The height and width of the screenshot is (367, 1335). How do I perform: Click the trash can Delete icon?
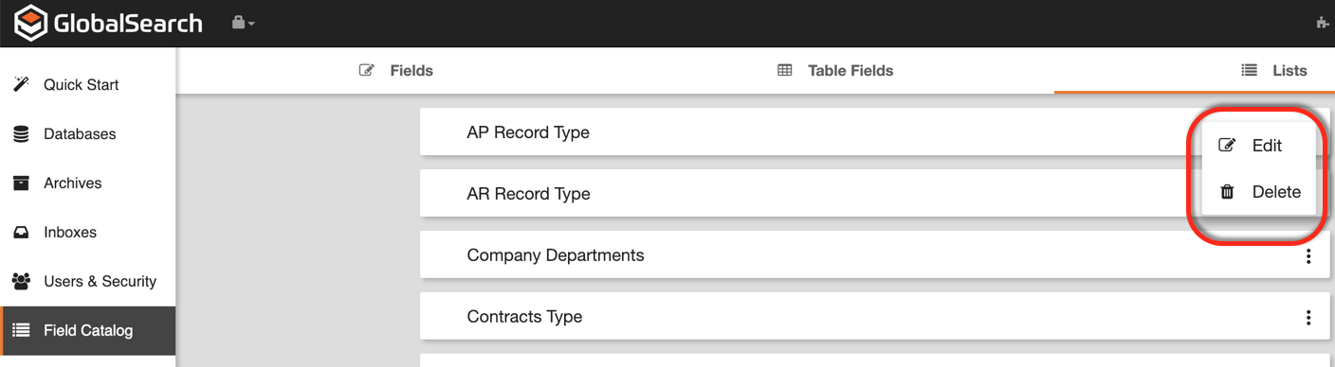(x=1227, y=192)
